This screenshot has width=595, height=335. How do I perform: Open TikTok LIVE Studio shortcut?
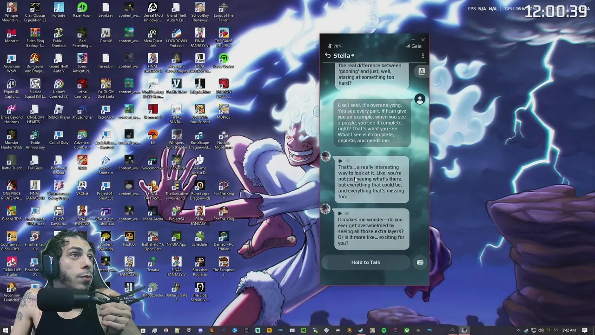[12, 267]
